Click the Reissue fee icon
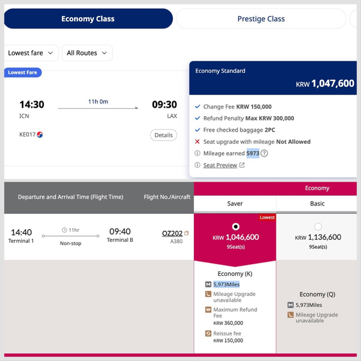 tap(208, 333)
